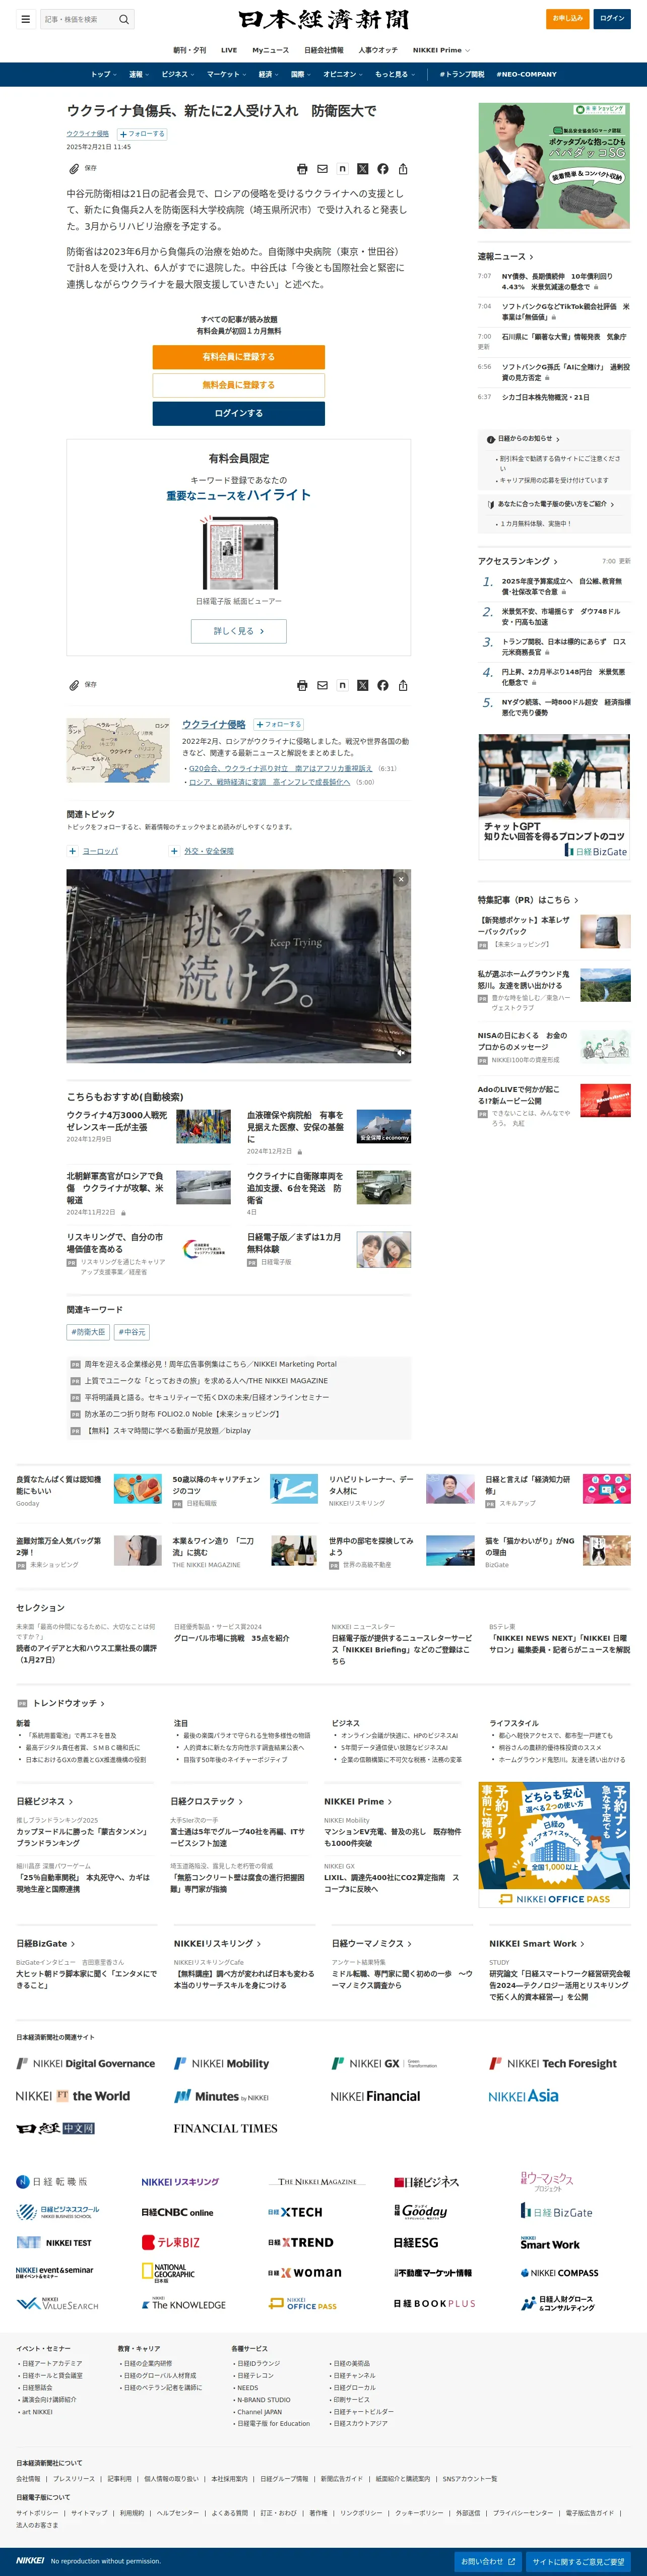647x2576 pixels.
Task: Click the search magnifier icon
Action: point(124,19)
